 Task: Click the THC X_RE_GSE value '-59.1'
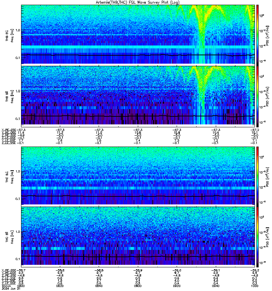pos(215,270)
